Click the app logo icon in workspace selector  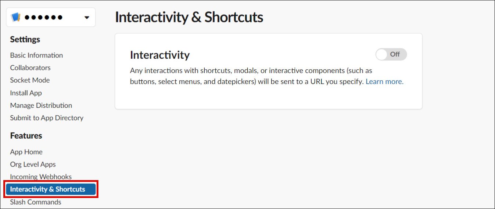tap(15, 17)
